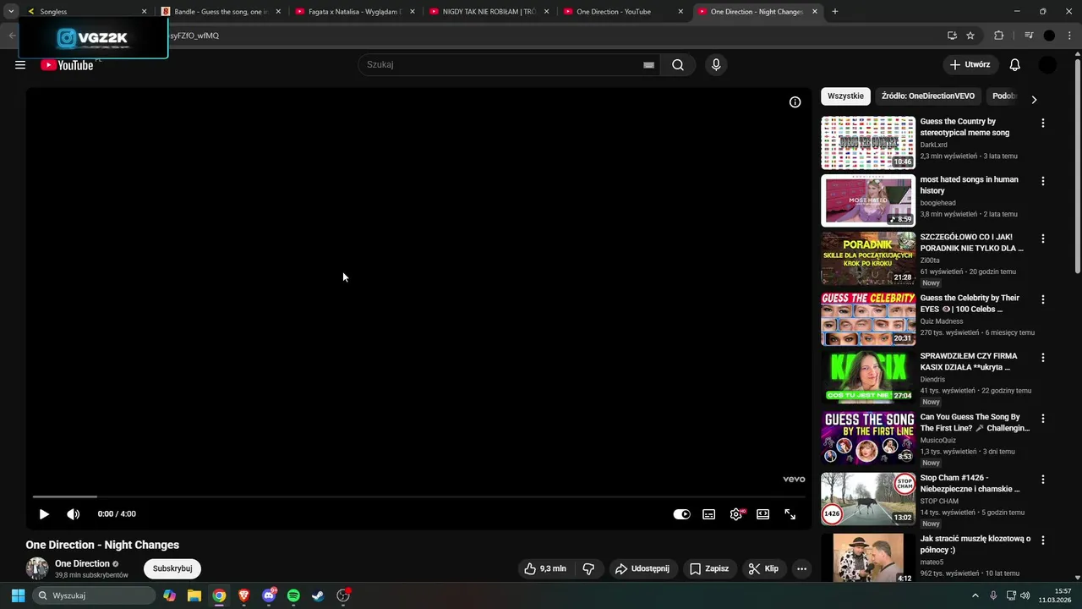Click the Utwórz create button

[970, 65]
